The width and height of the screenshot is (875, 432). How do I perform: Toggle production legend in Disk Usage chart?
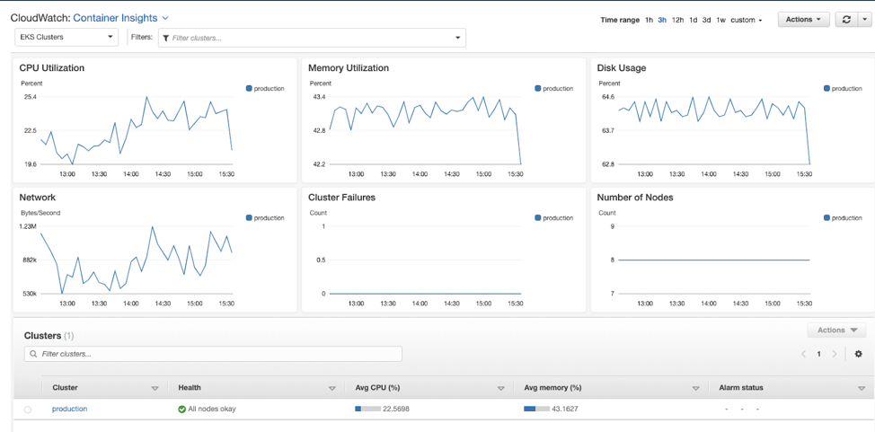tap(843, 88)
